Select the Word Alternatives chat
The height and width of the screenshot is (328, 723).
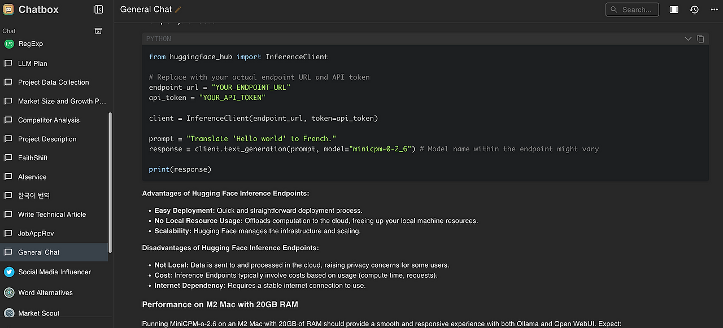coord(54,292)
